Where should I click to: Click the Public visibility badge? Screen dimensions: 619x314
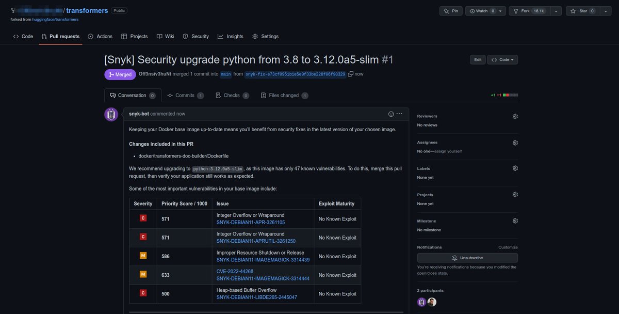pyautogui.click(x=119, y=10)
